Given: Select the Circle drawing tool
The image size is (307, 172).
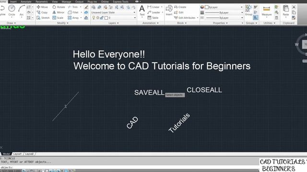Looking at the screenshot, I should click(12, 11).
